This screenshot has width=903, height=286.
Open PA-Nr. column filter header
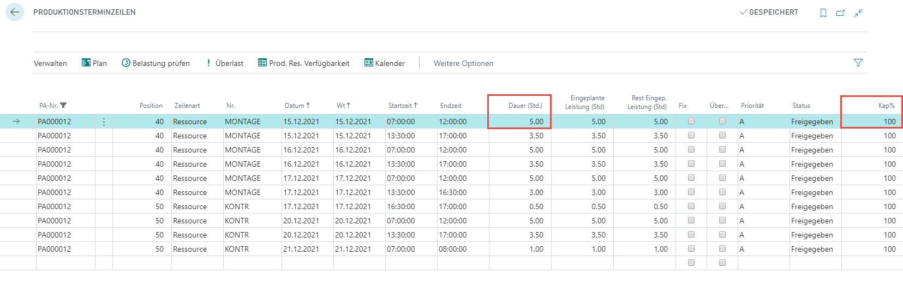tap(53, 106)
